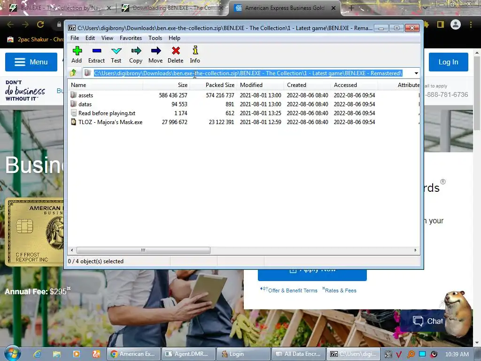The image size is (481, 361).
Task: Launch Internet Explorer from taskbar
Action: [38, 354]
